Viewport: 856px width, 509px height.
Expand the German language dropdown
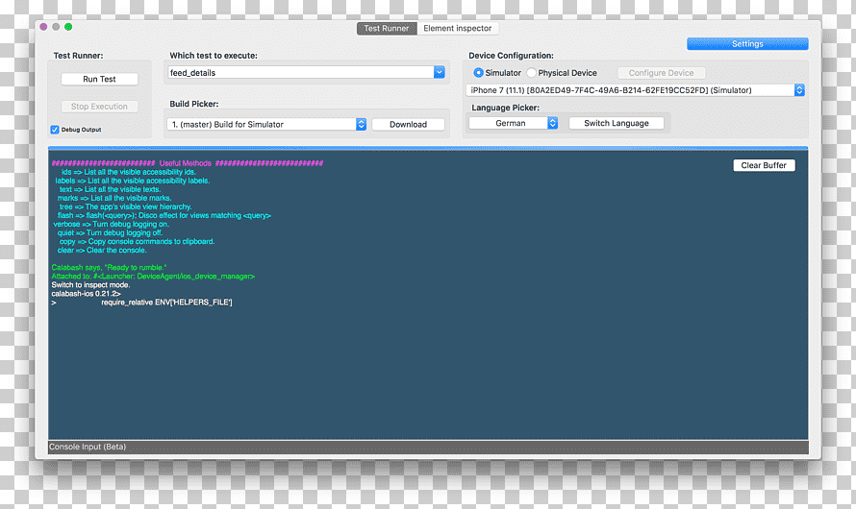514,123
